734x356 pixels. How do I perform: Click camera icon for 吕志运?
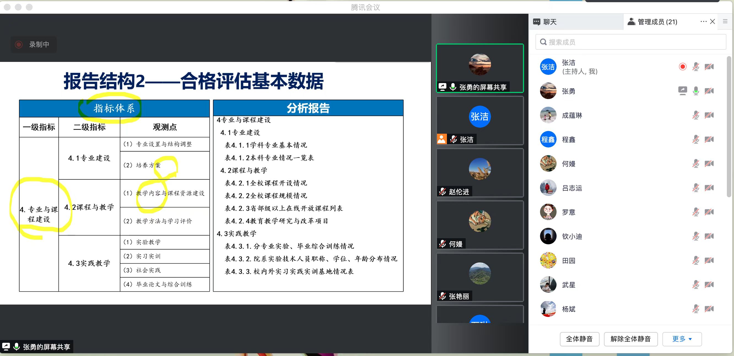[709, 188]
